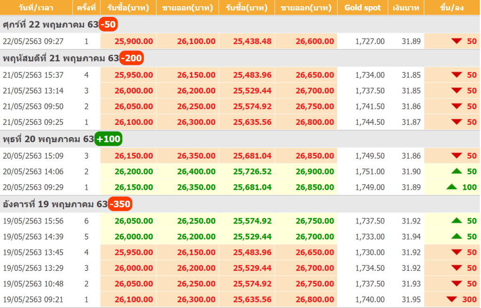Click the green +100 badge for Wednesday 20 May
This screenshot has width=481, height=308.
pyautogui.click(x=109, y=139)
